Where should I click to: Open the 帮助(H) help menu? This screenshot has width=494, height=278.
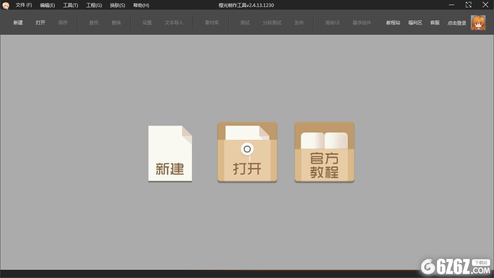pos(141,5)
